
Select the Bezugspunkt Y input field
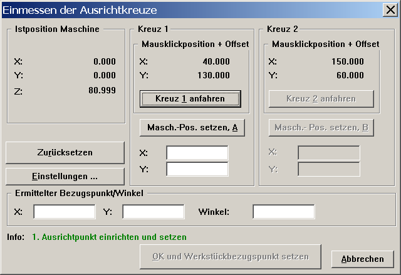click(x=153, y=212)
